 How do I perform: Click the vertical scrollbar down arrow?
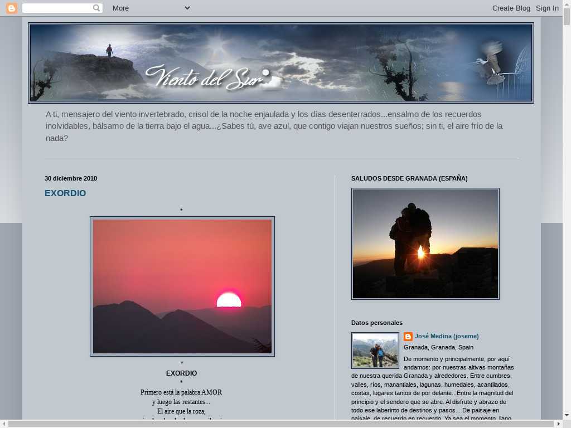567,415
